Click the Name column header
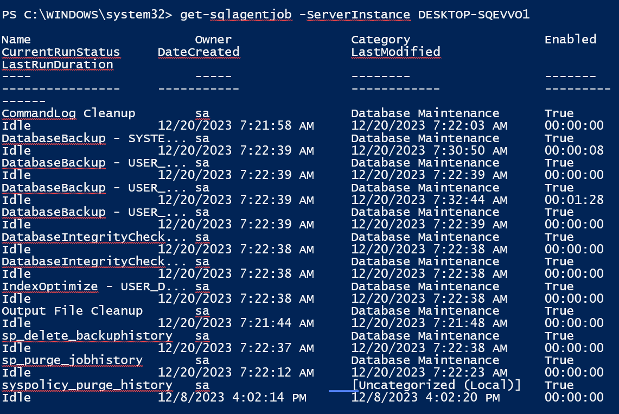This screenshot has width=619, height=414. [x=16, y=40]
